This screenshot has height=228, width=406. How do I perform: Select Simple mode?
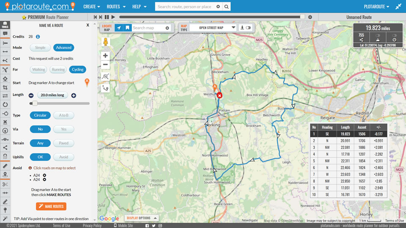coord(40,48)
